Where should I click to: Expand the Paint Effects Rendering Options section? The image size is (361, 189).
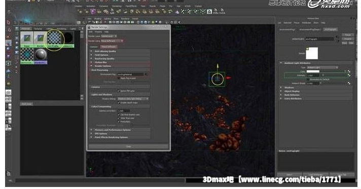pos(120,137)
